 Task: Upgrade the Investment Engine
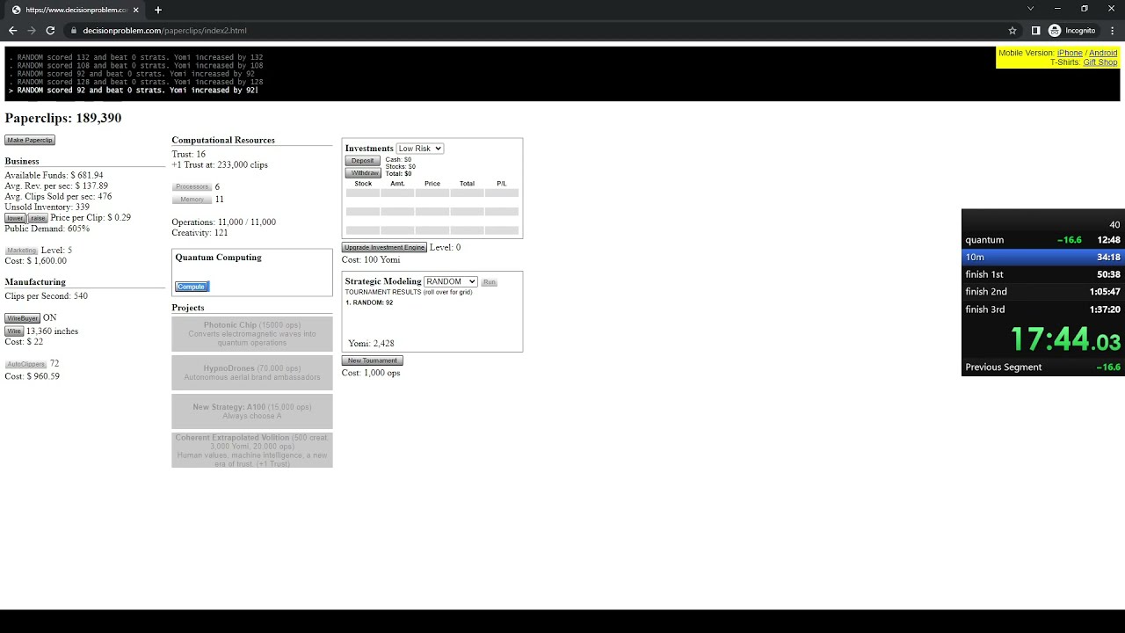click(x=384, y=248)
